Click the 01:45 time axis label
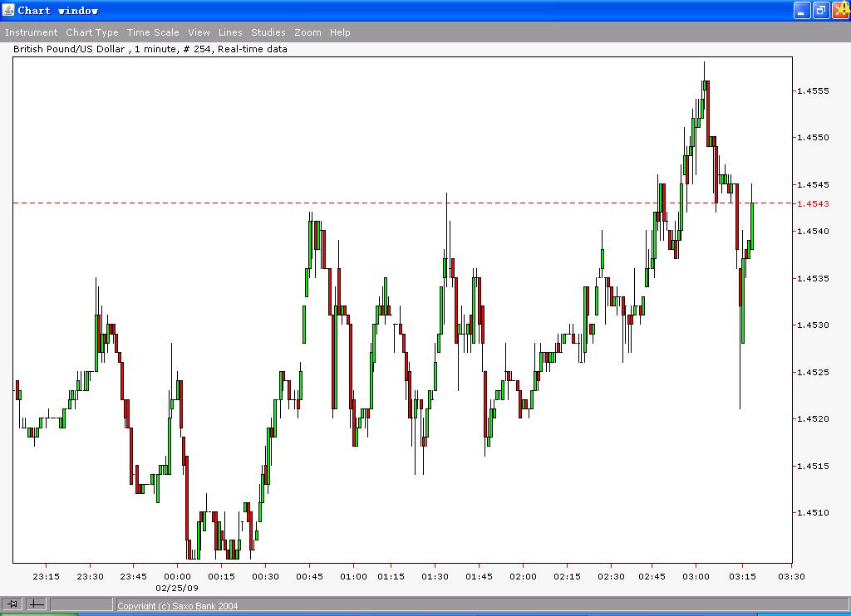Screen dimensions: 851x616 point(479,576)
